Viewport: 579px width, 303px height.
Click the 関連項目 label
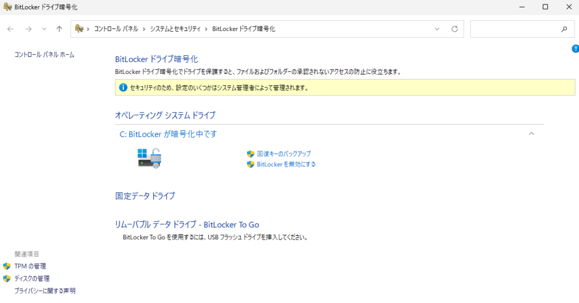(27, 254)
